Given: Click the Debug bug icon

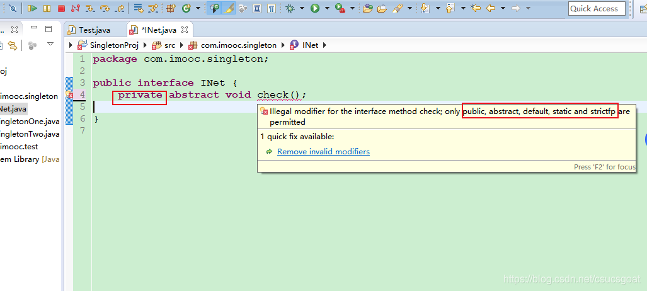Looking at the screenshot, I should click(290, 8).
